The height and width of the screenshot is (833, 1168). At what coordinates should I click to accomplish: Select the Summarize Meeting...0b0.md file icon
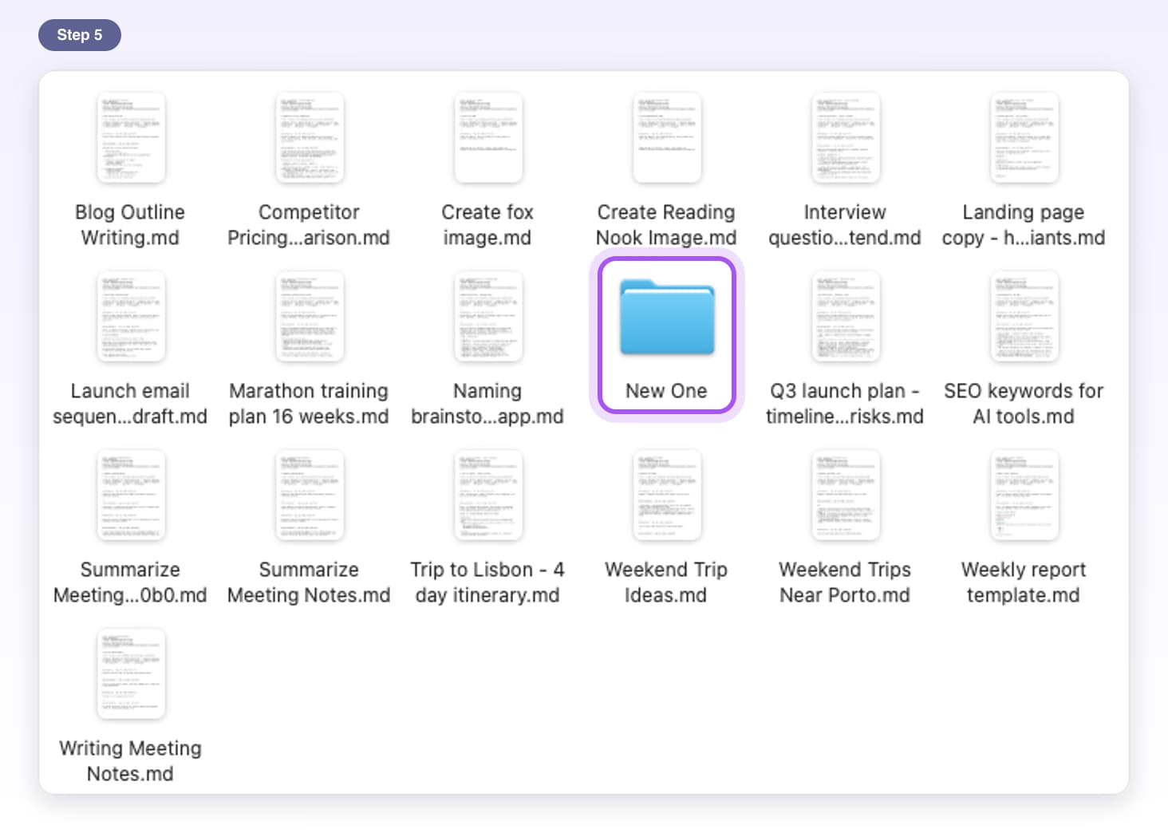coord(130,495)
